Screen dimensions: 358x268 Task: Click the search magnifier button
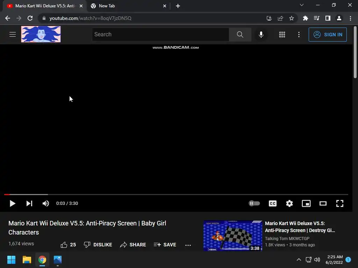[240, 35]
